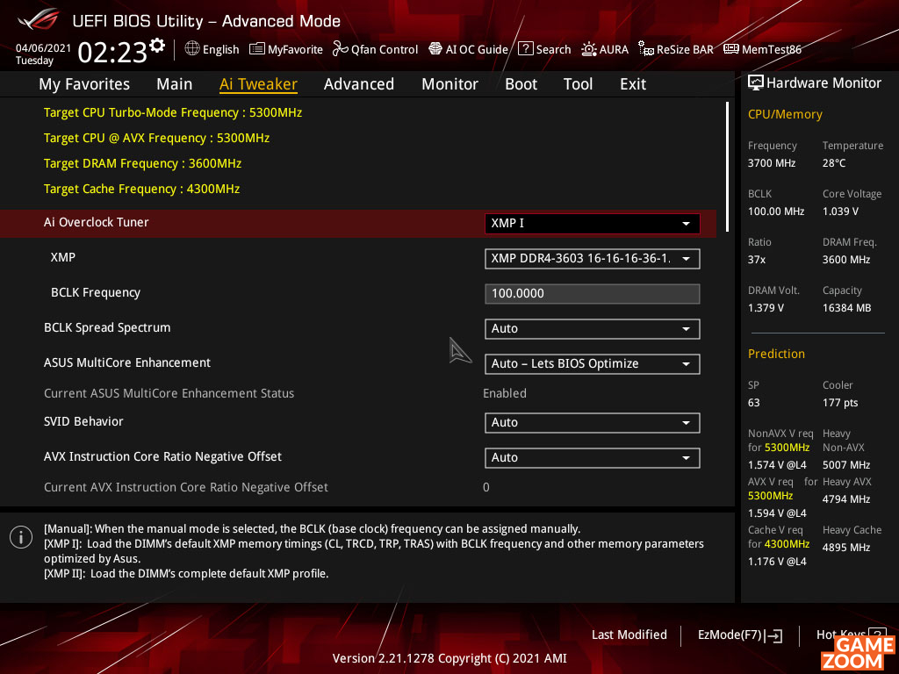Viewport: 899px width, 674px height.
Task: Open AI OC Guide icon
Action: [435, 49]
